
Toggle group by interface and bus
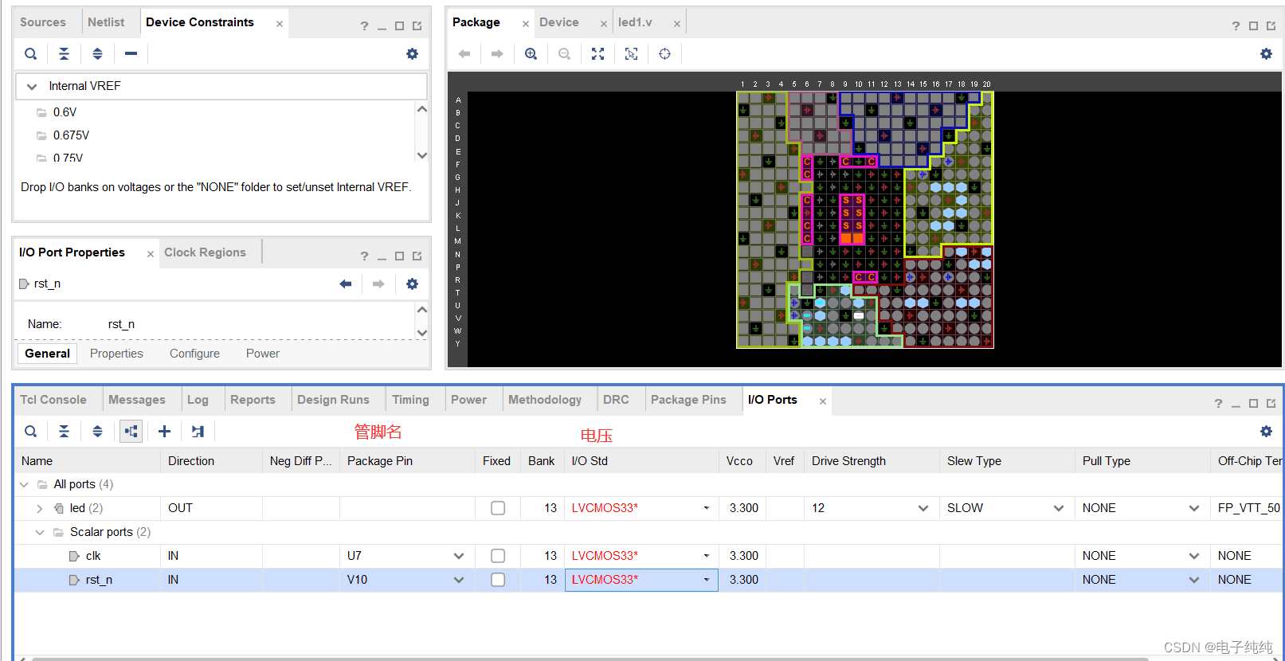pos(131,432)
